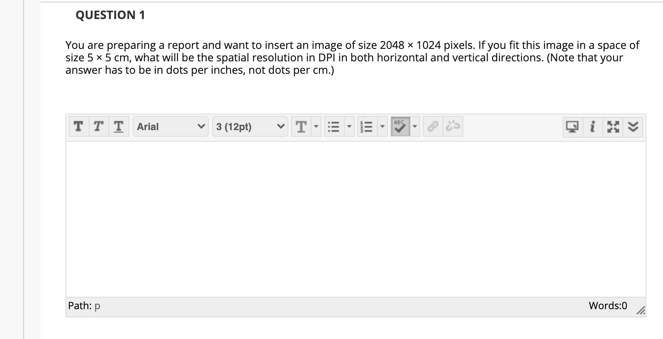
Task: Expand more toolbar rows chevron
Action: pos(633,127)
